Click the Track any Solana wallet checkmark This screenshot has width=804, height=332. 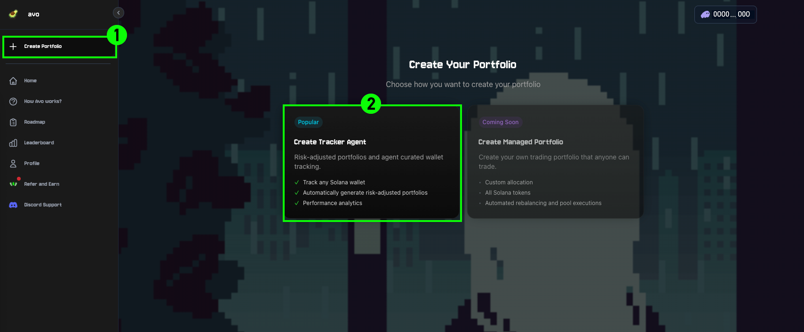point(297,182)
